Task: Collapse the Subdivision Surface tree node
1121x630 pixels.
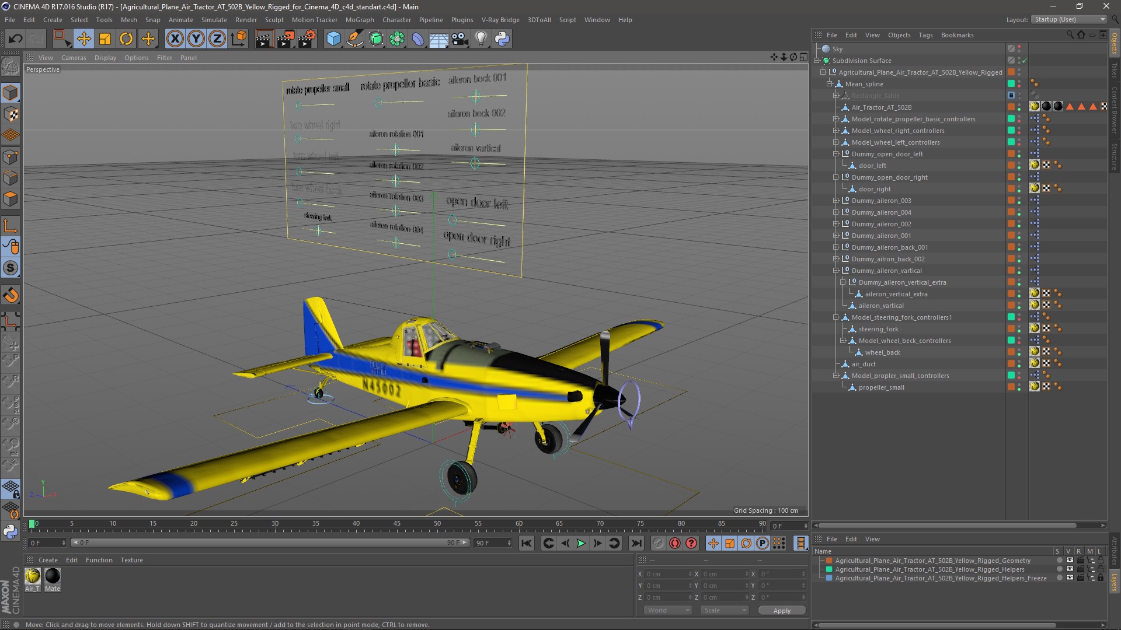Action: (817, 61)
